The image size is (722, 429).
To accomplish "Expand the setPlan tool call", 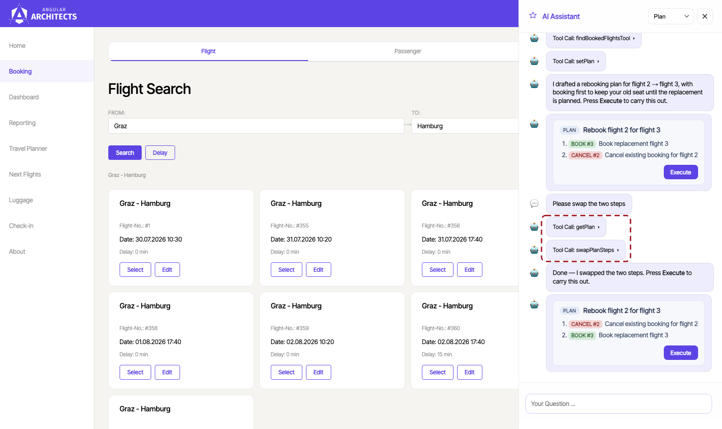I will point(576,61).
